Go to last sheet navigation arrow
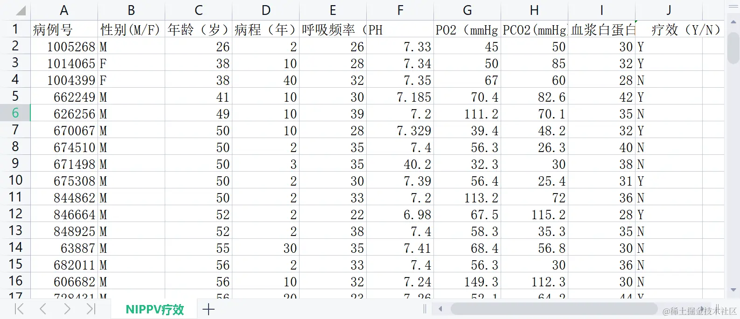740x319 pixels. (x=91, y=309)
